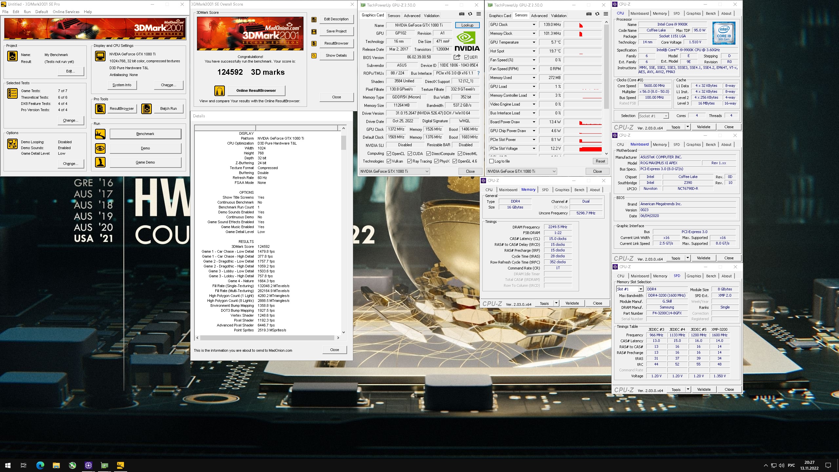Click the ResultBrowser magnifier icon in Pro Tools
This screenshot has width=839, height=472.
100,108
